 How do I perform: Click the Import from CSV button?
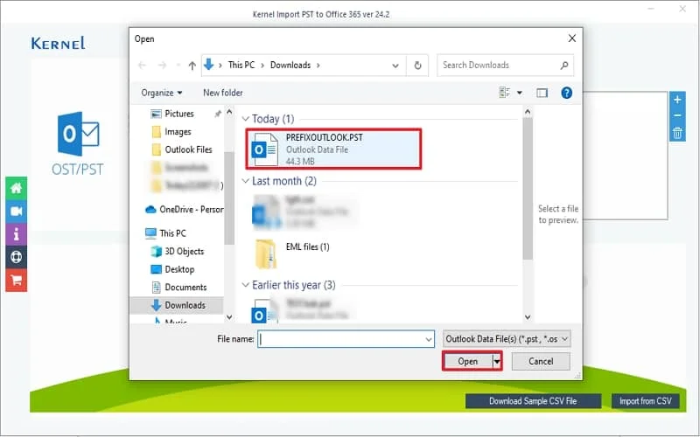[x=645, y=401]
